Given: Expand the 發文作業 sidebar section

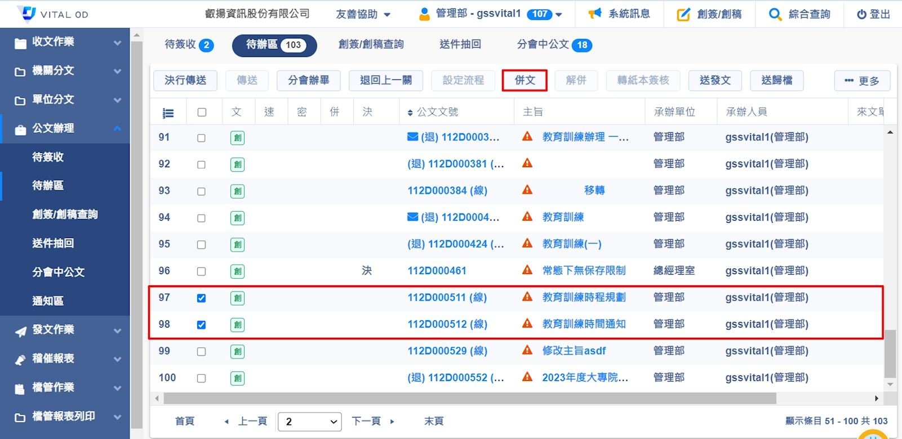Looking at the screenshot, I should (x=65, y=330).
